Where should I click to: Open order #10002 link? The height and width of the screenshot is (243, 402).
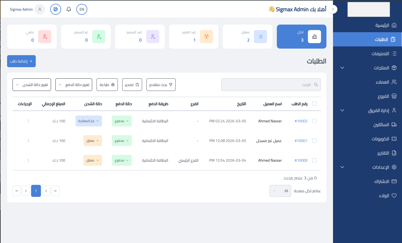[x=301, y=121]
